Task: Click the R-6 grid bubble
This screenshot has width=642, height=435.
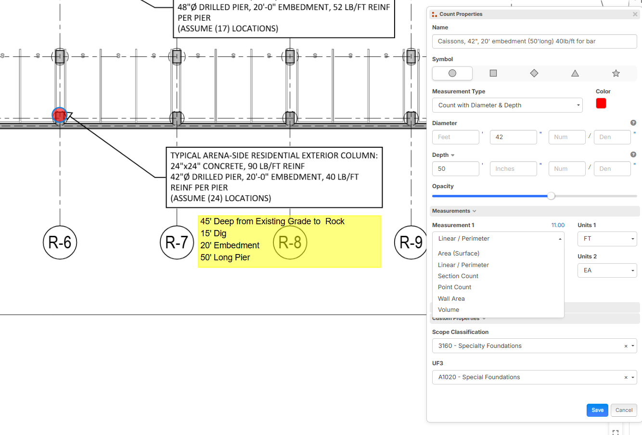Action: point(60,242)
